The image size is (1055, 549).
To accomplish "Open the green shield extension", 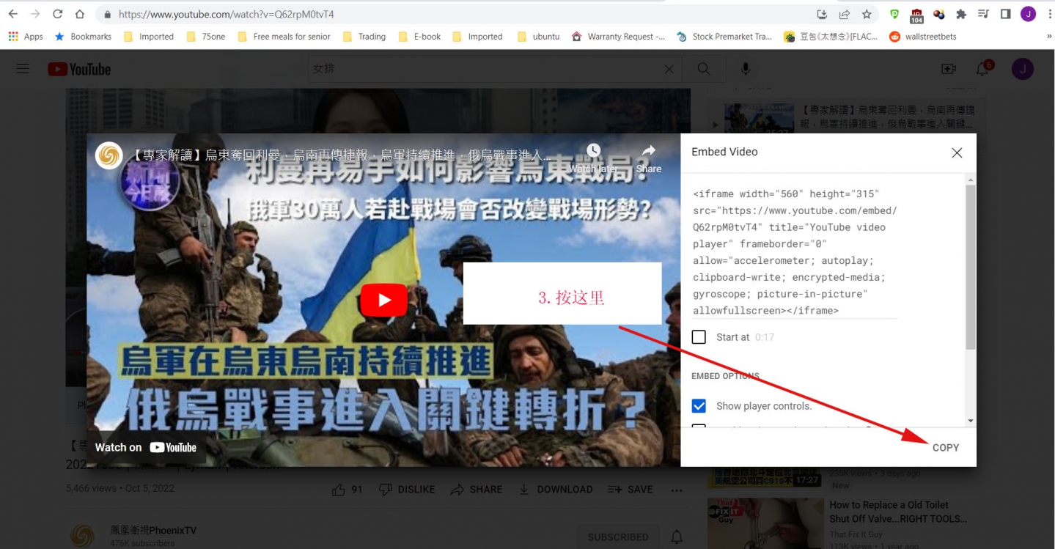I will click(x=894, y=14).
